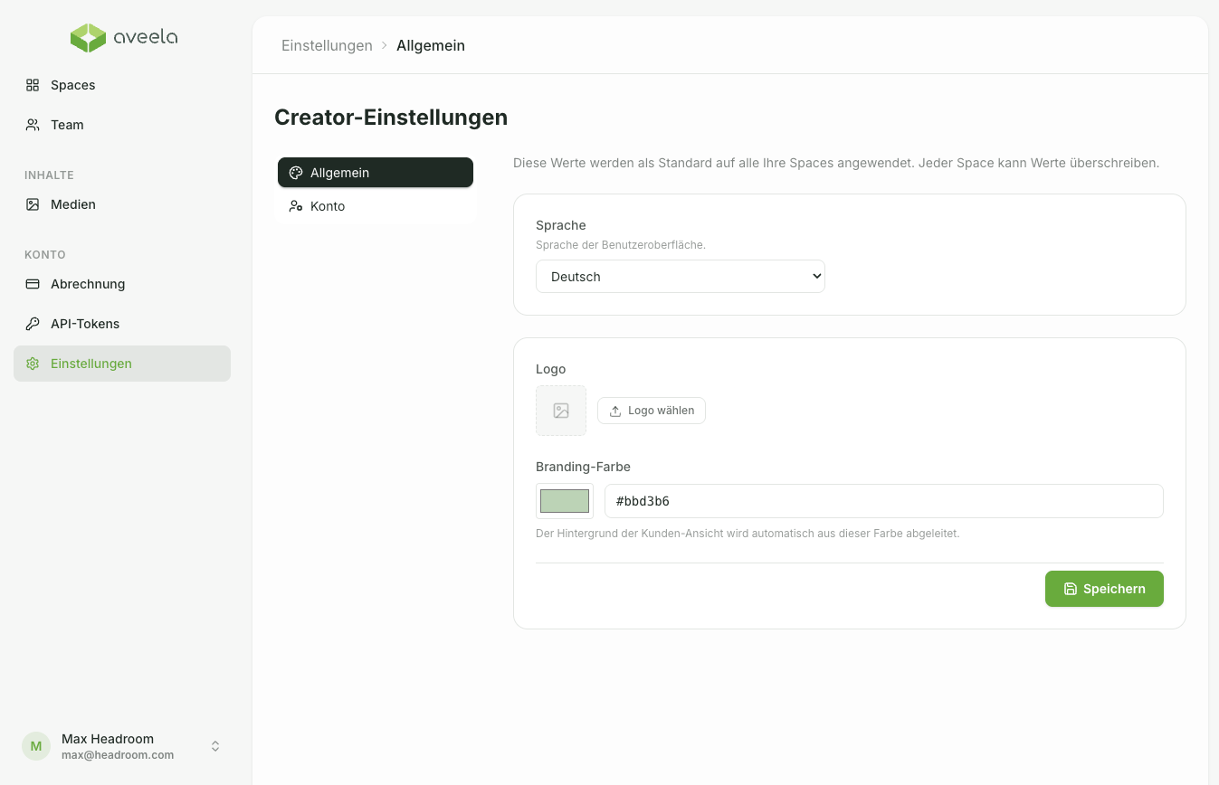Image resolution: width=1219 pixels, height=785 pixels.
Task: Open API-Tokens in the sidebar
Action: coord(122,324)
